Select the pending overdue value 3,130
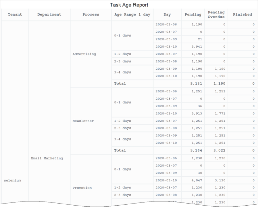The image size is (258, 207). pos(220,180)
